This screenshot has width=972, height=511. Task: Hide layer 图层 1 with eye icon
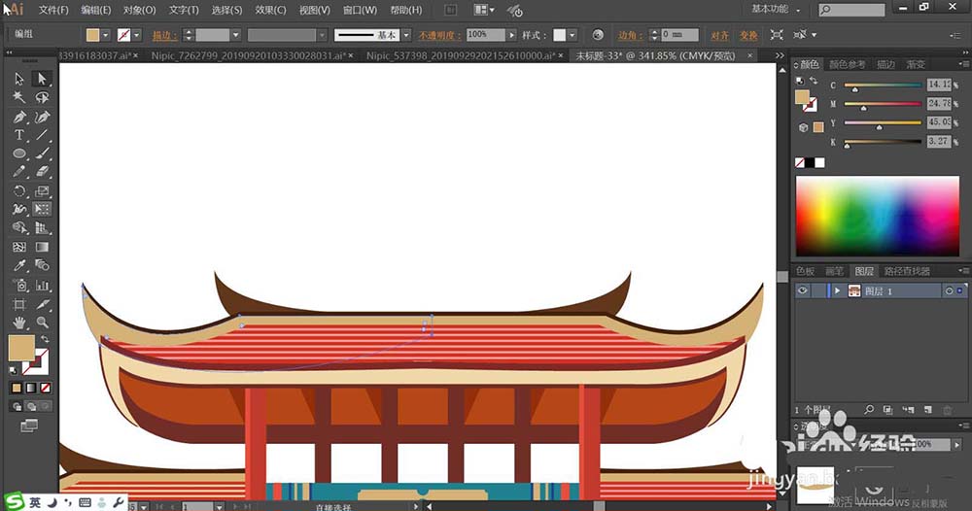[x=803, y=290]
